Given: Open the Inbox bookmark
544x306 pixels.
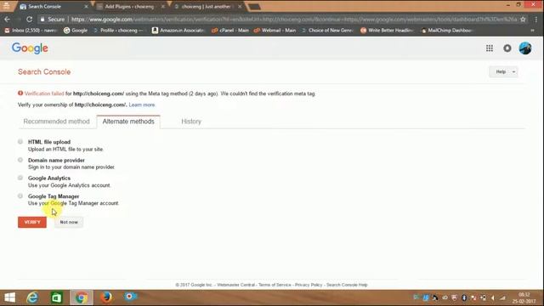Looking at the screenshot, I should pos(31,31).
